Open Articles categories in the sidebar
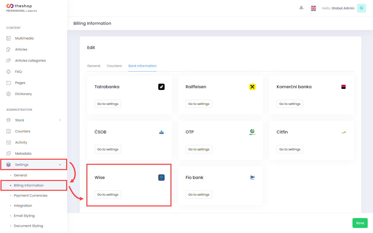This screenshot has height=233, width=373. 30,61
